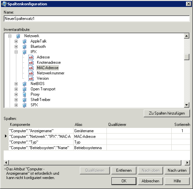The height and width of the screenshot is (189, 193).
Task: Expand the AppleTalk tree node
Action: 16,41
